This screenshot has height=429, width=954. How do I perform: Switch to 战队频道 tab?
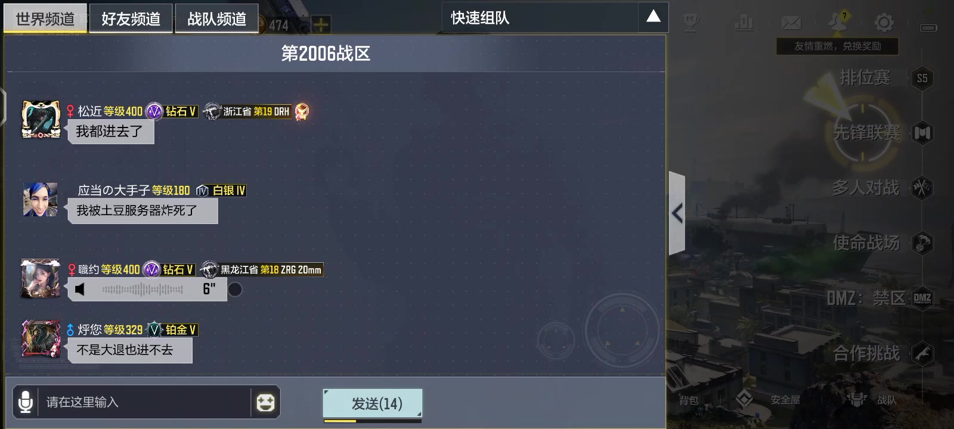[x=216, y=18]
